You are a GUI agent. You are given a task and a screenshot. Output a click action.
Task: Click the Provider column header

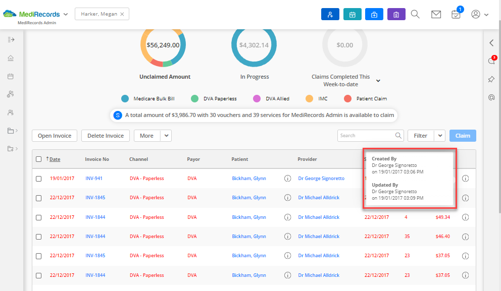[x=307, y=159]
